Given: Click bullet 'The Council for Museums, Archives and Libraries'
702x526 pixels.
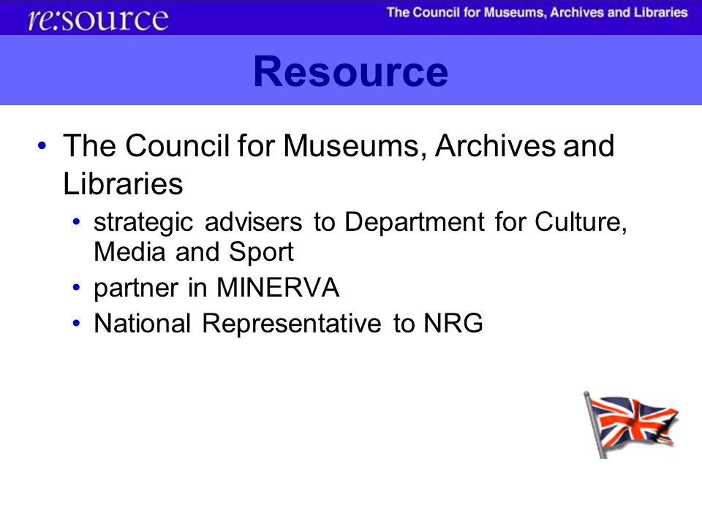Looking at the screenshot, I should pos(339,164).
